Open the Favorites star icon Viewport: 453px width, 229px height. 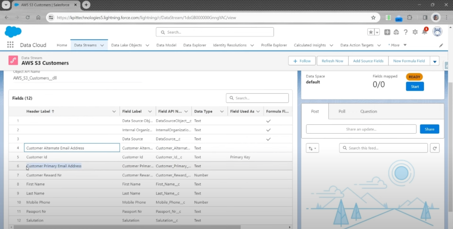tap(371, 32)
